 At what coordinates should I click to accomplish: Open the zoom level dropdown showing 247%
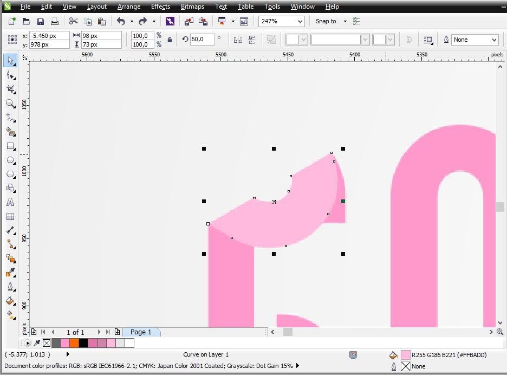pyautogui.click(x=300, y=21)
